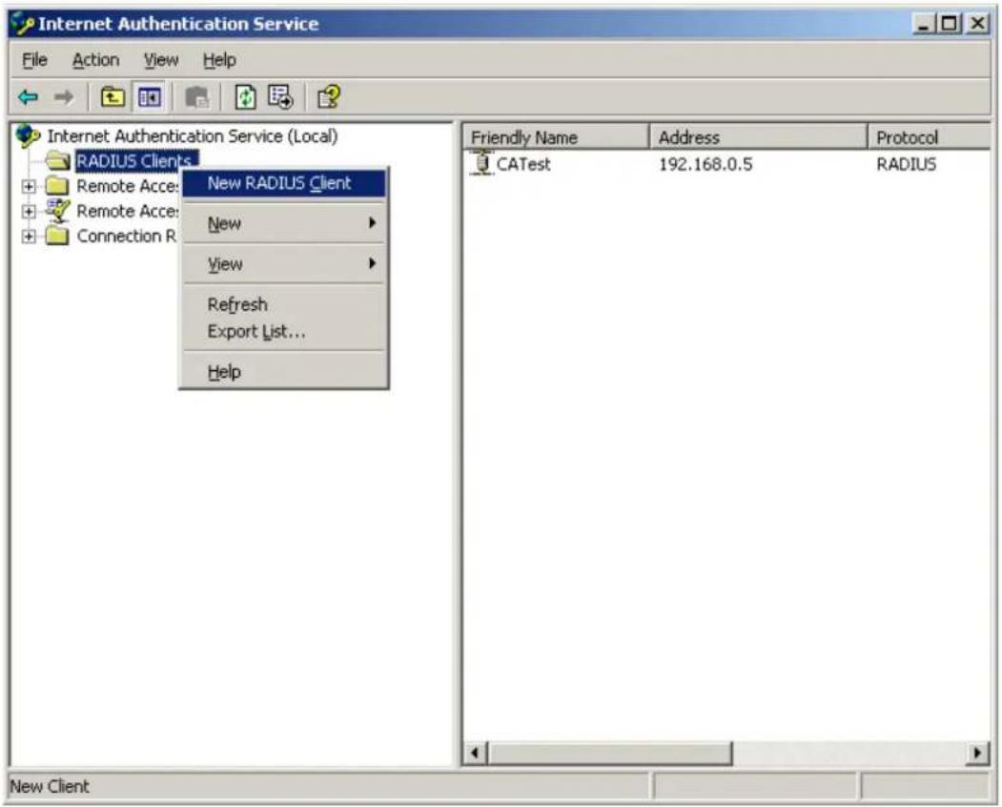
Task: Sort by Friendly Name column header
Action: point(555,136)
